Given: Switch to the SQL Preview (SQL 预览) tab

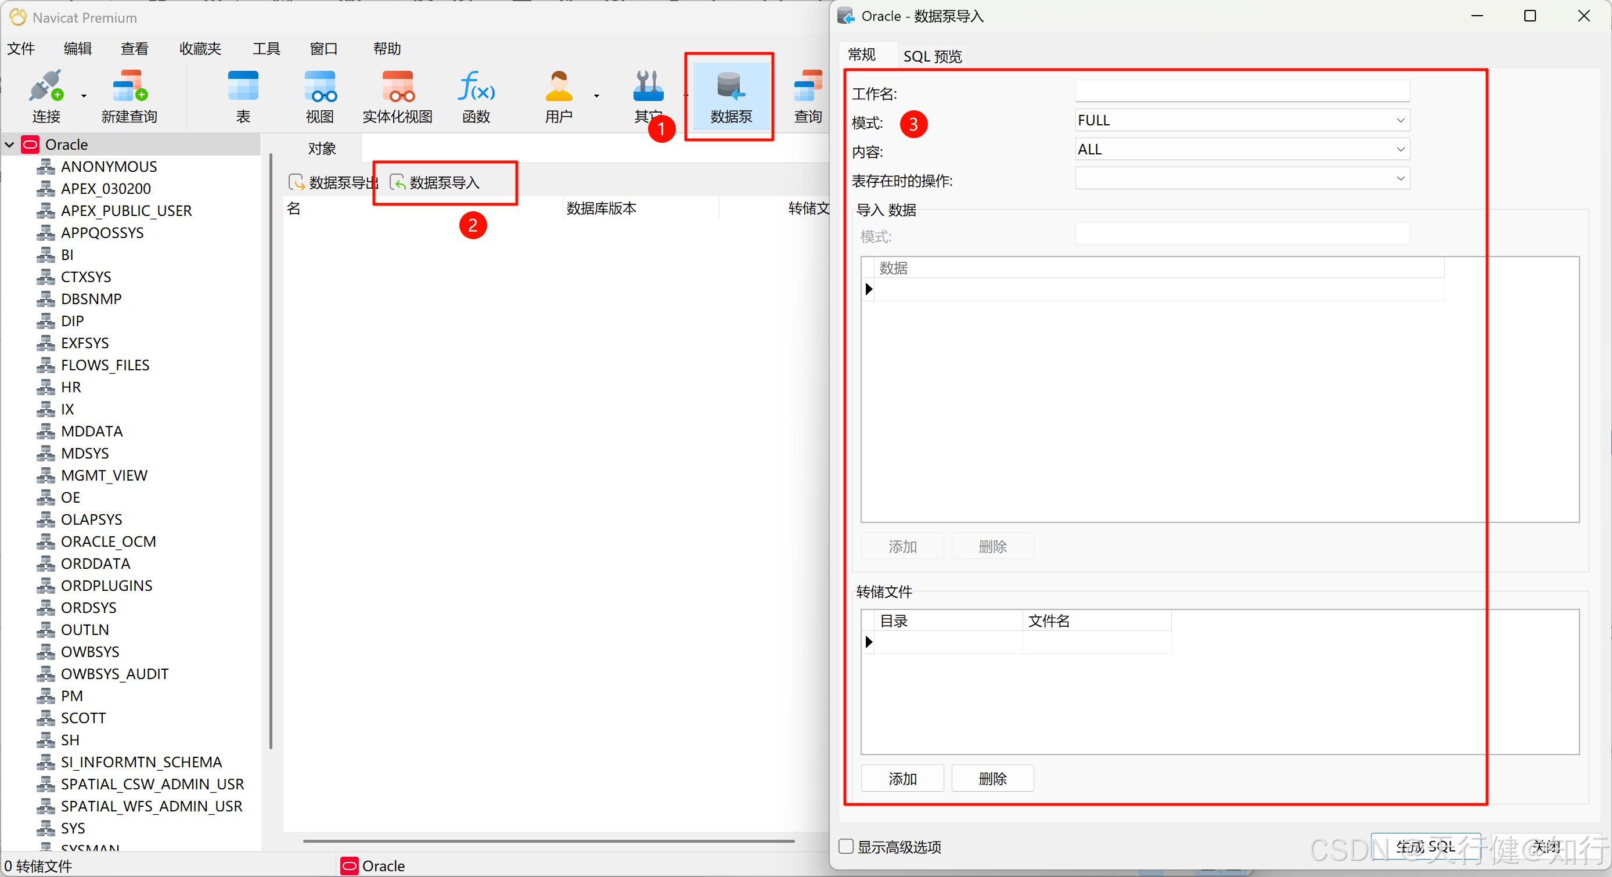Looking at the screenshot, I should (x=932, y=56).
